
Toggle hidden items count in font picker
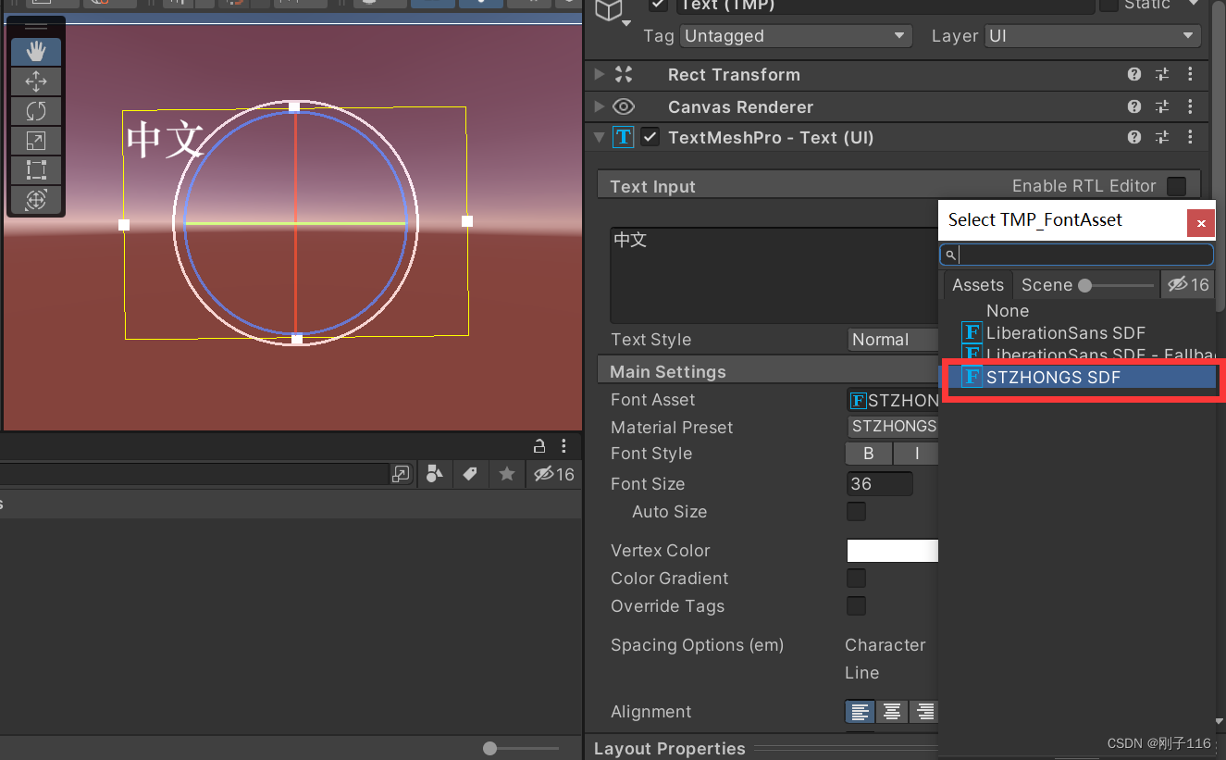coord(1188,284)
